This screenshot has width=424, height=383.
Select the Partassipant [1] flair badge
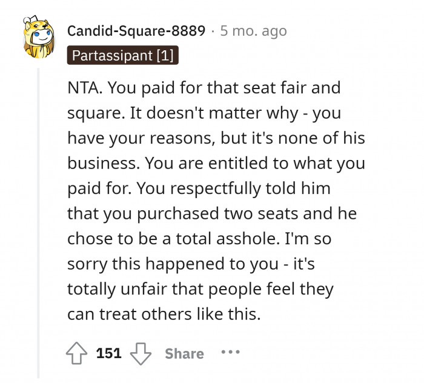pyautogui.click(x=123, y=56)
